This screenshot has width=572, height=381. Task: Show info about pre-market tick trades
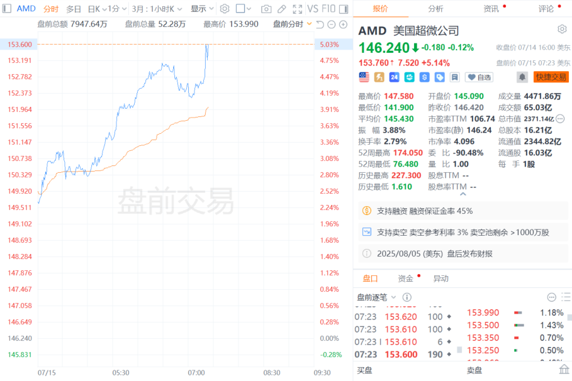407,297
